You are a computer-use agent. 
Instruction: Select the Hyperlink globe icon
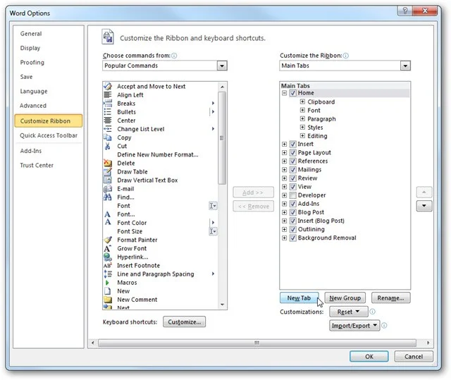pyautogui.click(x=108, y=257)
